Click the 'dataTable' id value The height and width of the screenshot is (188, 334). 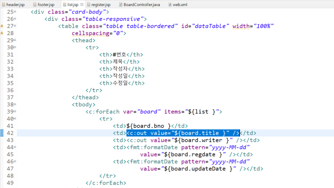pyautogui.click(x=210, y=26)
